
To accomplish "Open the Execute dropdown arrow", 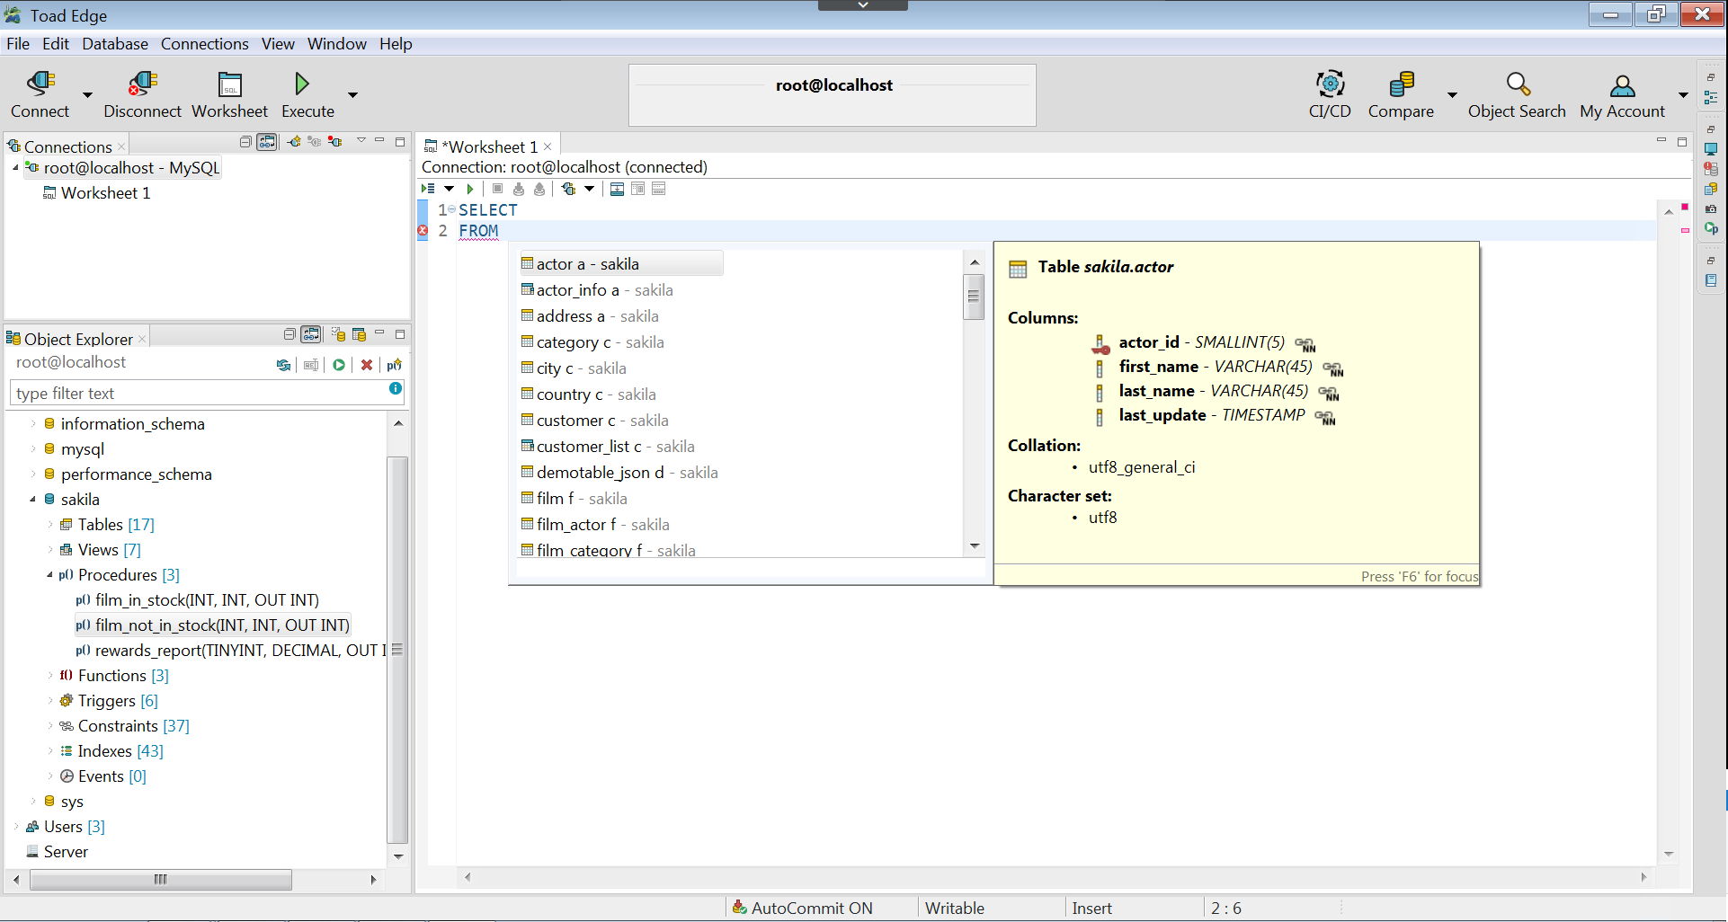I will click(x=352, y=94).
